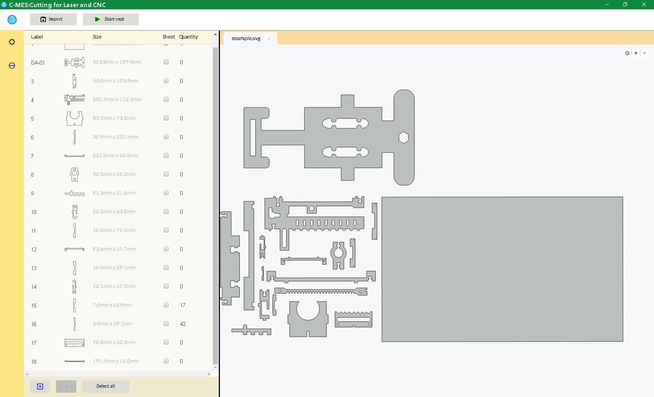Select thumbnail of part 10
This screenshot has width=654, height=397.
pos(74,212)
